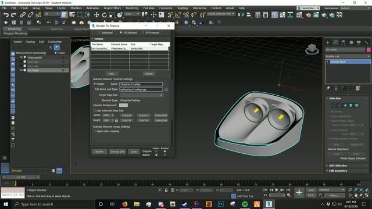Click the Pin Stack icon under modifier stack
Viewport: 372px width, 209px height.
pyautogui.click(x=328, y=88)
